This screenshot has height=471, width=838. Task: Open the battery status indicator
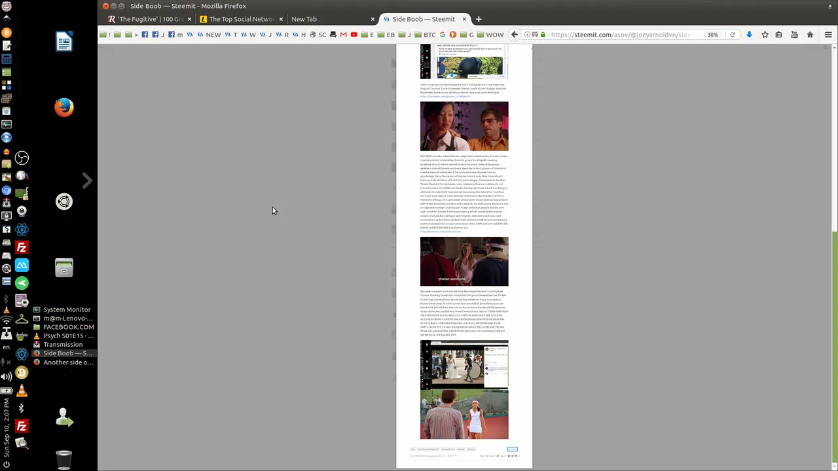click(7, 390)
